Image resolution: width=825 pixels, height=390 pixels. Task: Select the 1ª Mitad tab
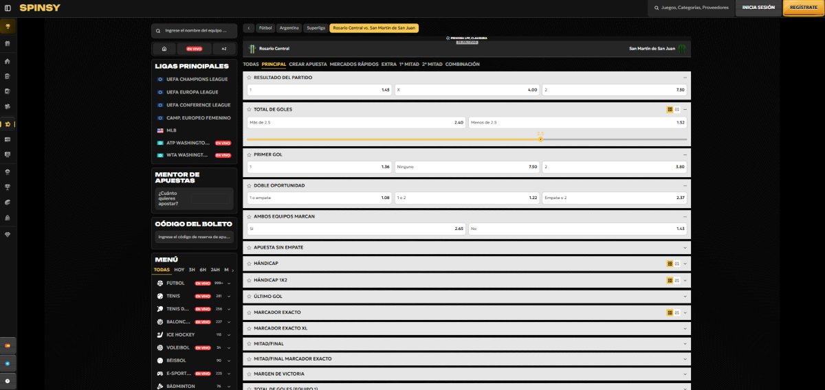coord(409,64)
